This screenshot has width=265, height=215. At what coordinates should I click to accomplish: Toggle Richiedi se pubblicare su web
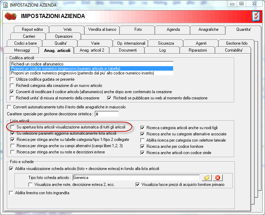tap(109, 98)
